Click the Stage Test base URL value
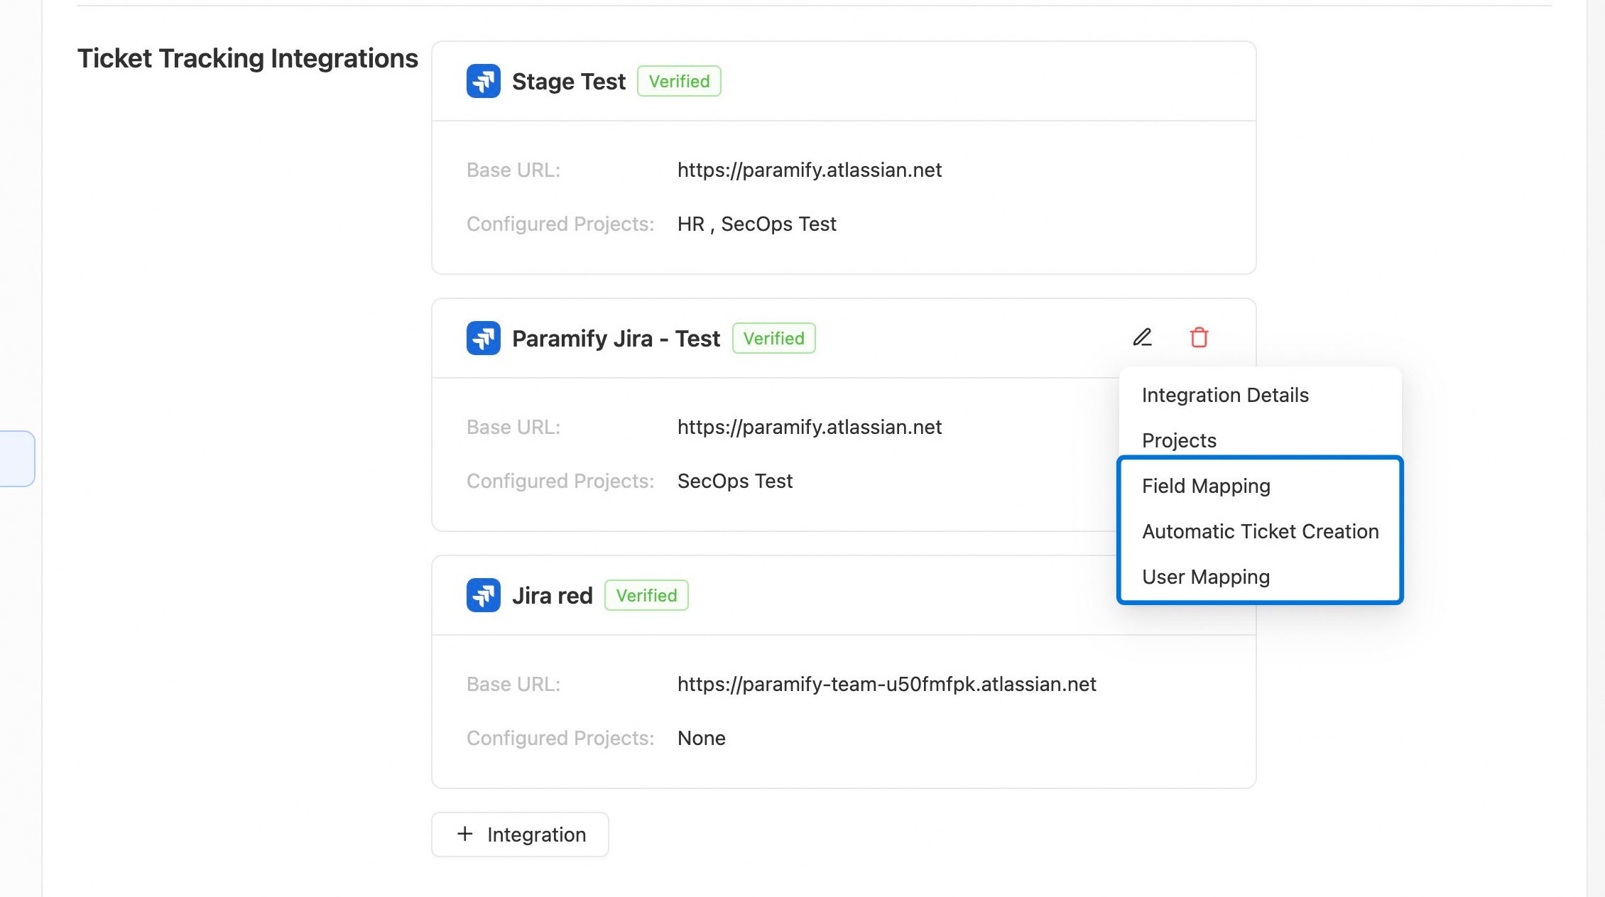 coord(810,170)
